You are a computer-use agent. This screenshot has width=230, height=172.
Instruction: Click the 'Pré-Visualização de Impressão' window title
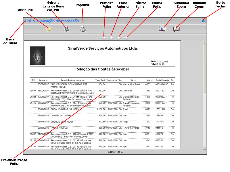52,21
